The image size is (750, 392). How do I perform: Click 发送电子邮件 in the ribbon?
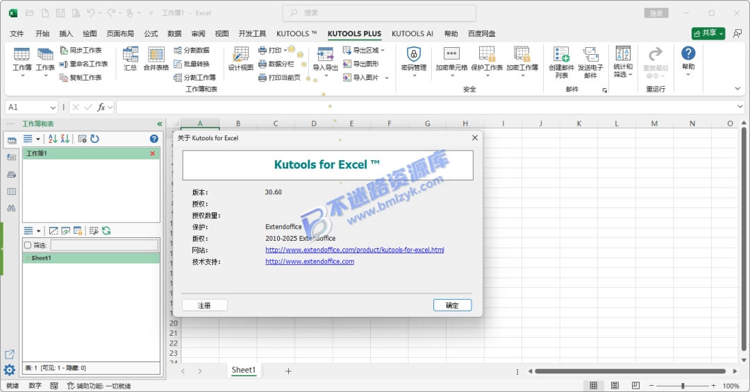coord(591,62)
